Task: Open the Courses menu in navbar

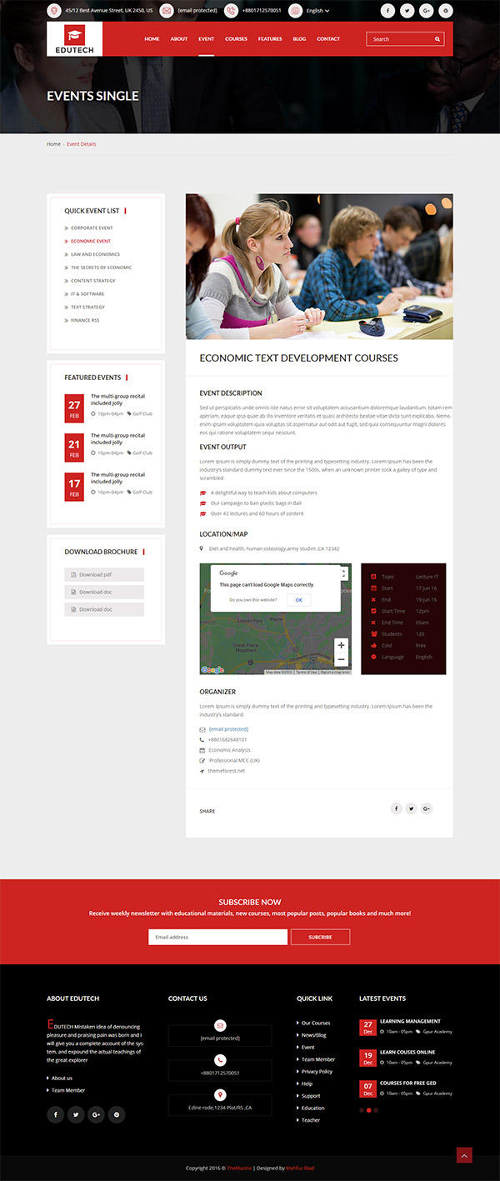Action: tap(236, 39)
